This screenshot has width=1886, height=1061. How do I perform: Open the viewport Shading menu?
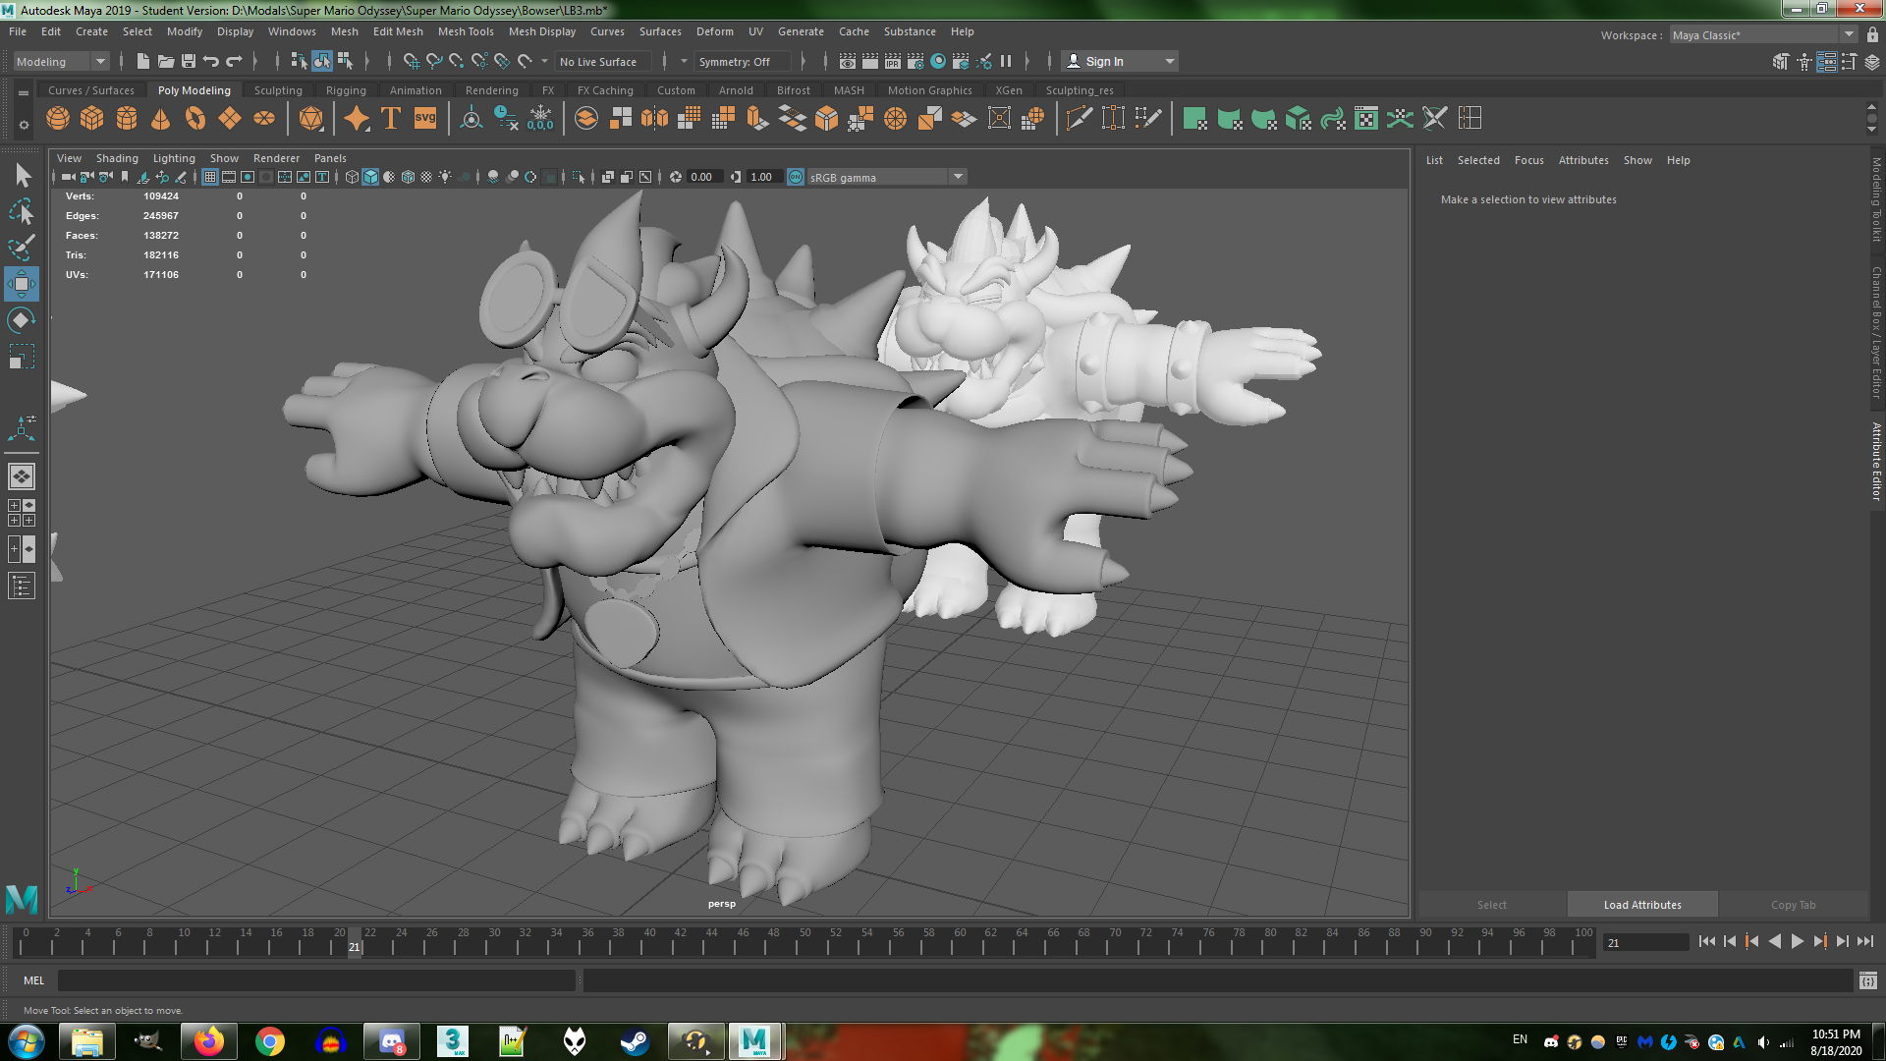(x=117, y=158)
